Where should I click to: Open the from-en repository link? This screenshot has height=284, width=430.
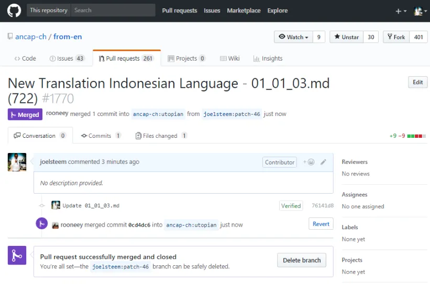[68, 37]
